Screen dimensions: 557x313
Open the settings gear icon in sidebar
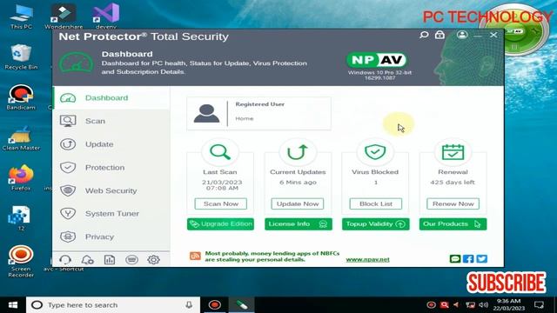tap(153, 260)
